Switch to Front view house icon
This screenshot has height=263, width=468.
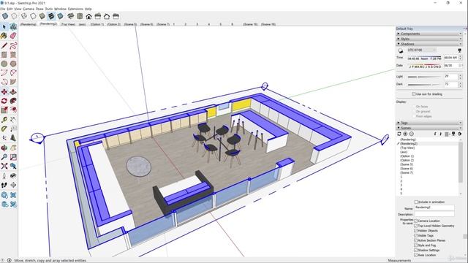point(88,16)
